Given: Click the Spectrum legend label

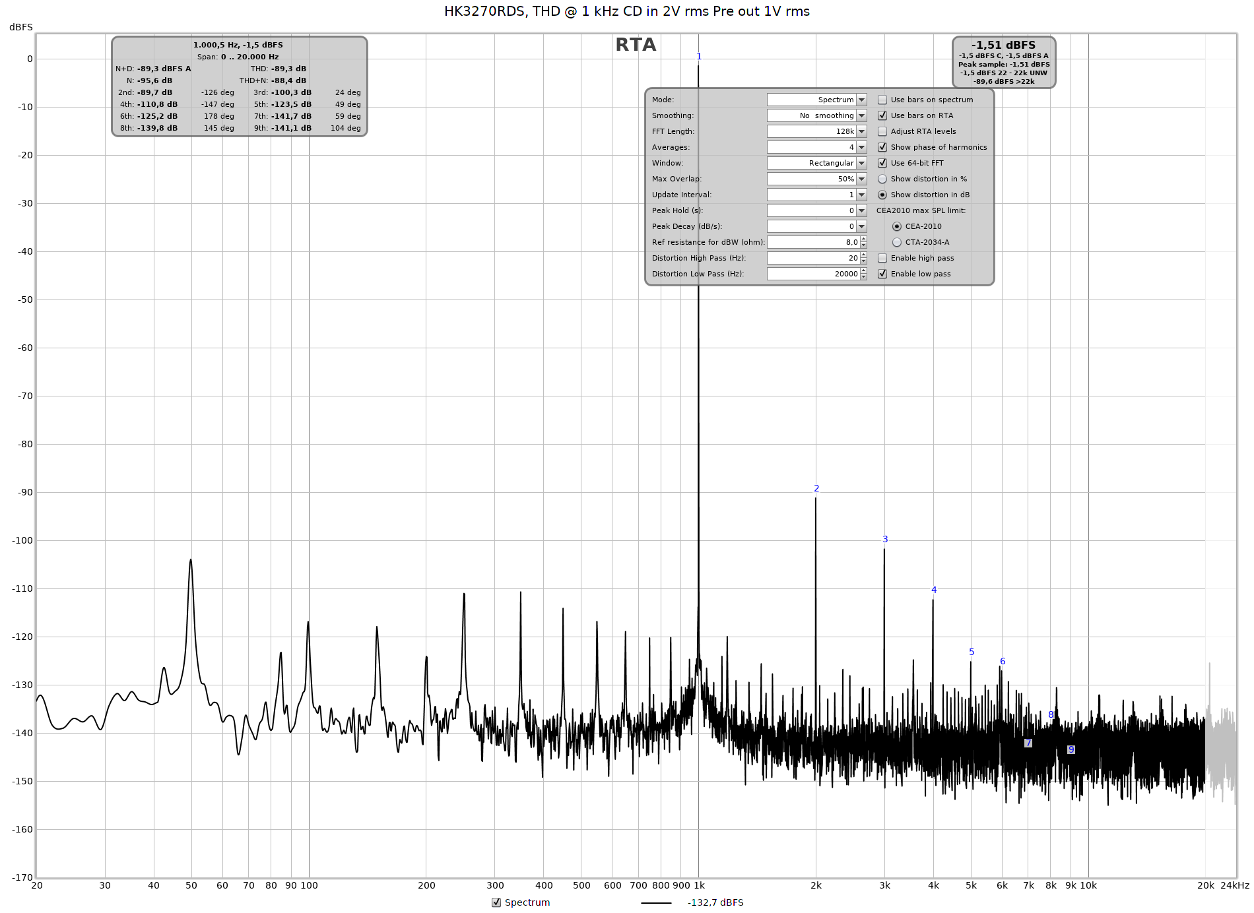Looking at the screenshot, I should (527, 902).
